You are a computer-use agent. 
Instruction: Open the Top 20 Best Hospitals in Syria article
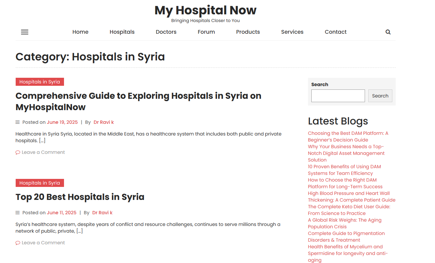pos(80,197)
